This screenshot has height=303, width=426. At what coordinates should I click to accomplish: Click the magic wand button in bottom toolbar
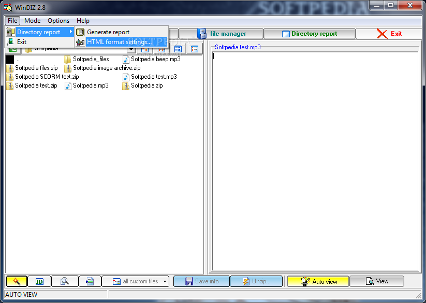pyautogui.click(x=17, y=281)
